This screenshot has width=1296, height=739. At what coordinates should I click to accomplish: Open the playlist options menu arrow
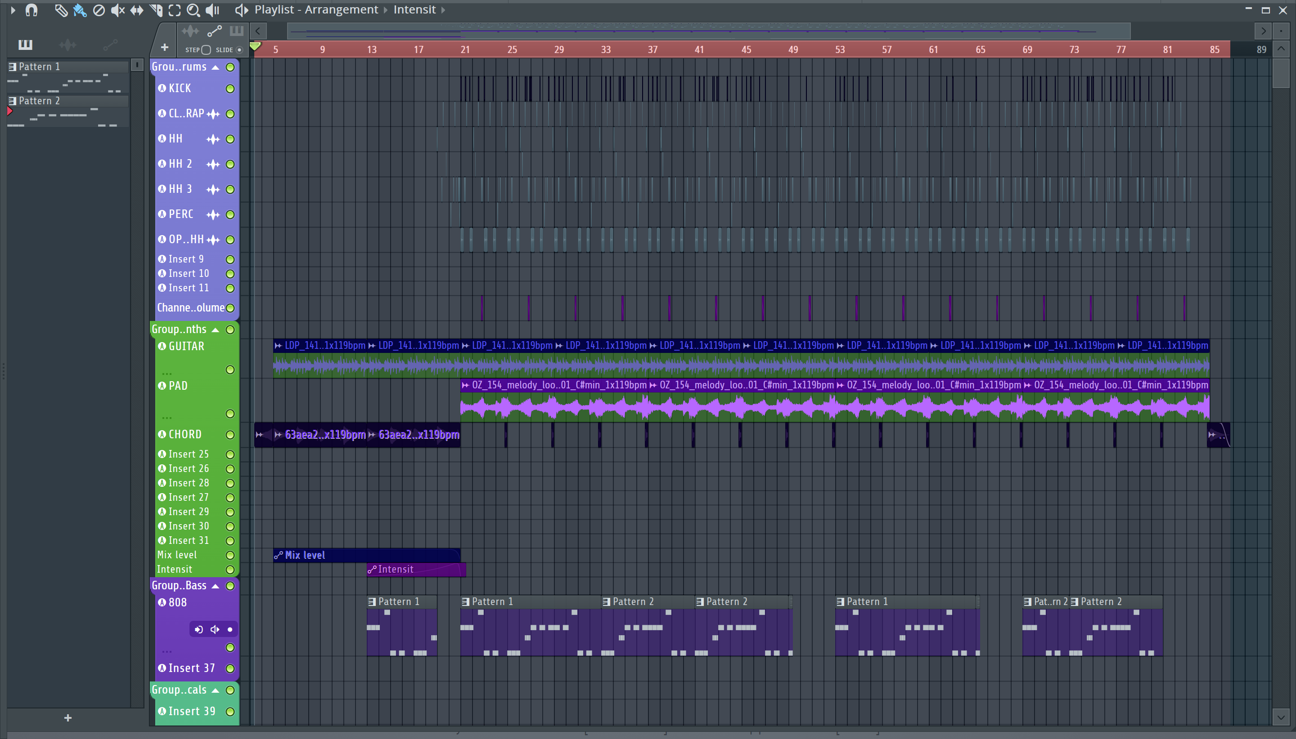pyautogui.click(x=13, y=9)
